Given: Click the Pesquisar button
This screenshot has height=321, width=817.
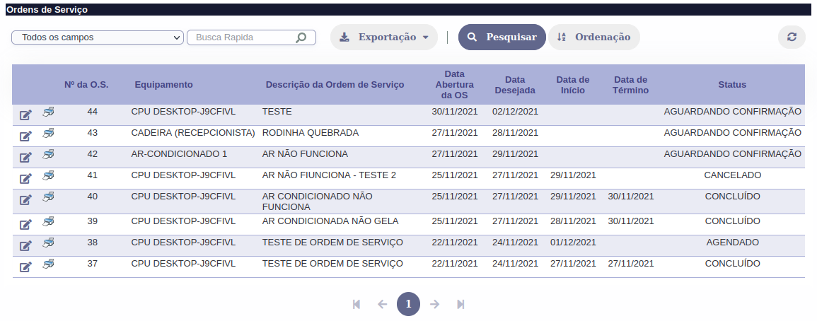Looking at the screenshot, I should click(502, 37).
